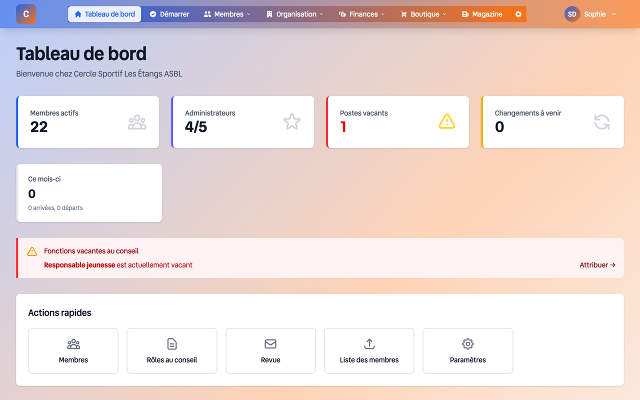Screen dimensions: 640x400
Task: Expand the Organisation menu chevron
Action: pyautogui.click(x=321, y=14)
